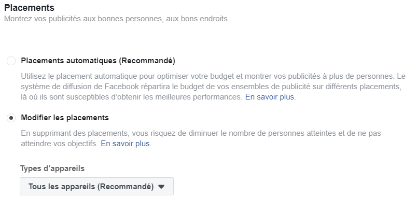Image resolution: width=418 pixels, height=199 pixels.
Task: Click the dropdown caret next to Tous les appareils
Action: (161, 187)
